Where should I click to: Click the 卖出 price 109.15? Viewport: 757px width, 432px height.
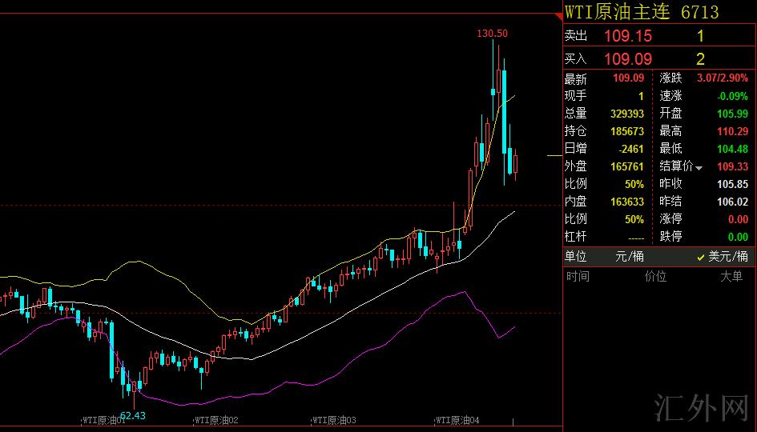628,36
